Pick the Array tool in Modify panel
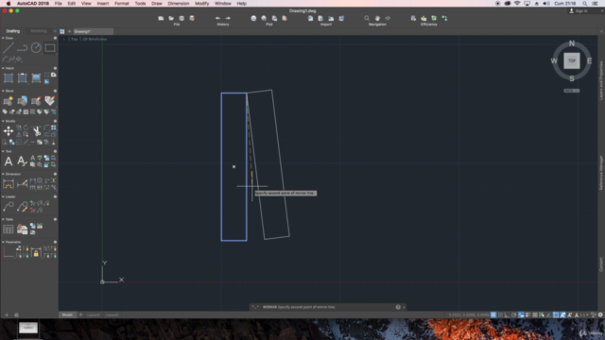The image size is (605, 340). point(54,127)
